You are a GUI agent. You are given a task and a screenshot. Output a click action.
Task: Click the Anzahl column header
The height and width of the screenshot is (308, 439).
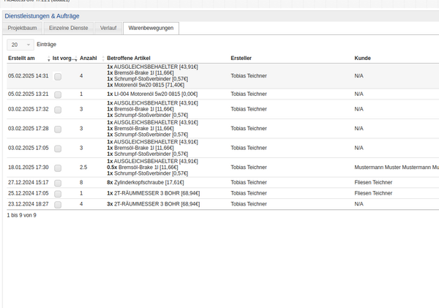[88, 58]
